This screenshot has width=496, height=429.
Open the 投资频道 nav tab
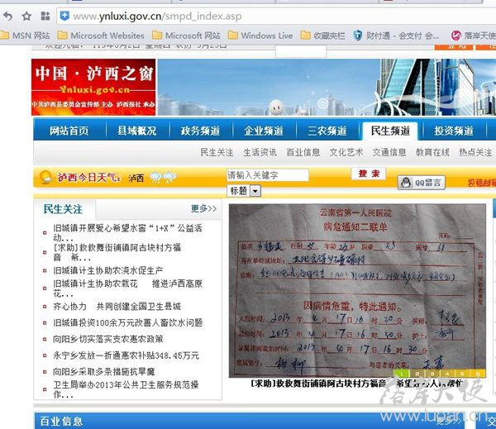pyautogui.click(x=454, y=131)
